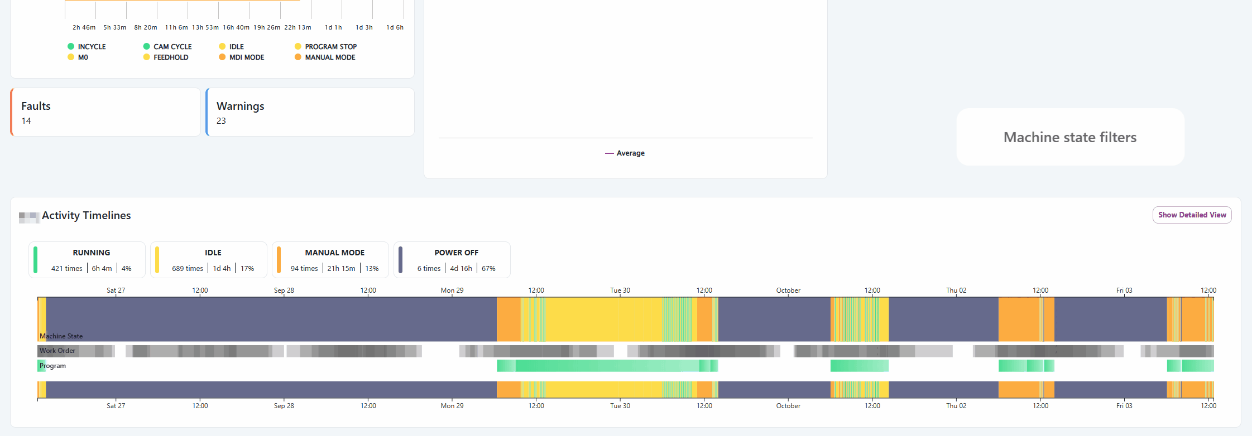The image size is (1252, 436).
Task: Toggle the CAM CYCLE legend entry
Action: pyautogui.click(x=167, y=47)
